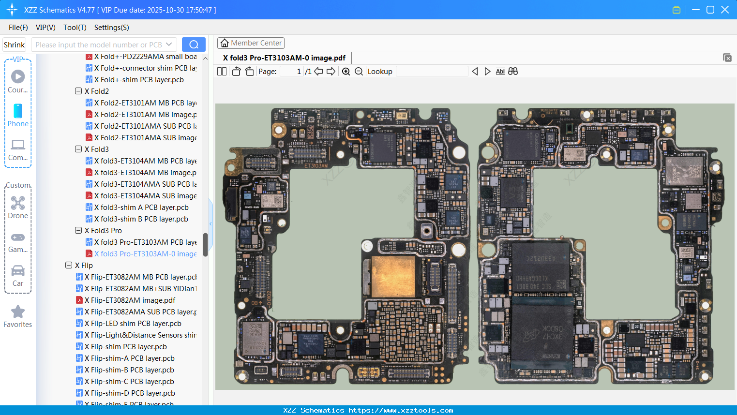Open X Flip-shim-B PCB layer.pcb
The height and width of the screenshot is (415, 737).
tap(125, 370)
